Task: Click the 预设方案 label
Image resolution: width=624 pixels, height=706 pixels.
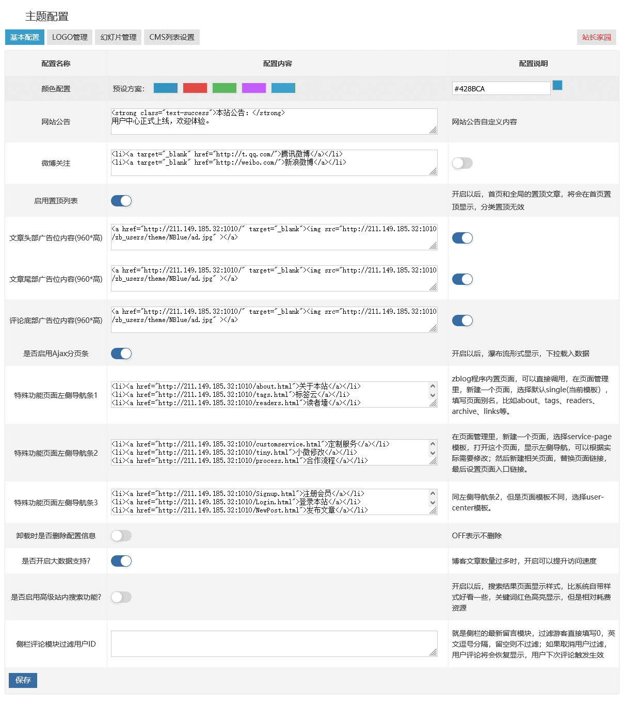Action: [x=129, y=89]
